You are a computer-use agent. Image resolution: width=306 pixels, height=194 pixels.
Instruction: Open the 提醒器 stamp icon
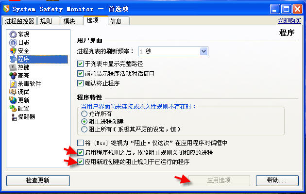[x=14, y=117]
